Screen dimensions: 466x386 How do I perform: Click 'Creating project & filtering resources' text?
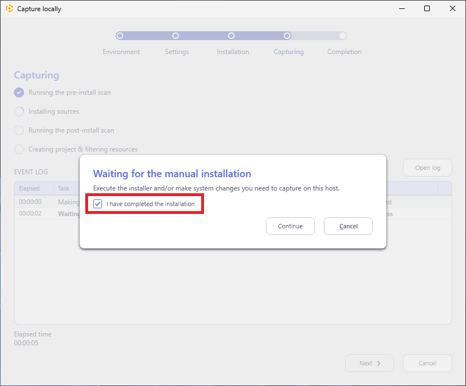point(83,149)
